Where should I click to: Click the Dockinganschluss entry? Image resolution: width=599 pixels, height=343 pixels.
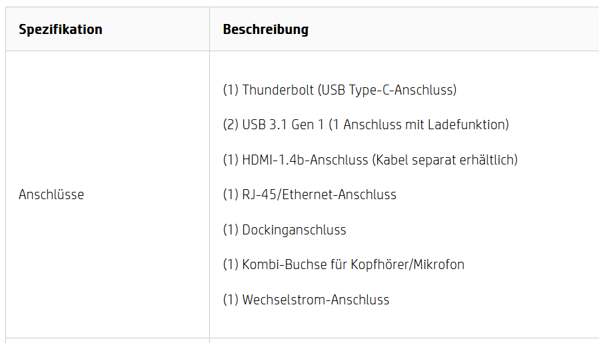tap(285, 230)
